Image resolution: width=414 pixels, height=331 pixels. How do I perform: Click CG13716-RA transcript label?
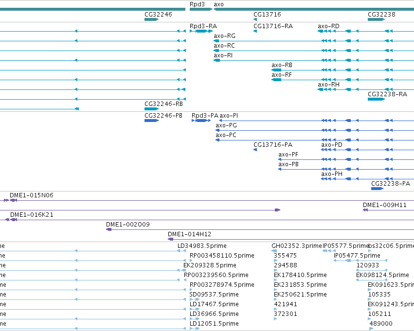click(273, 26)
